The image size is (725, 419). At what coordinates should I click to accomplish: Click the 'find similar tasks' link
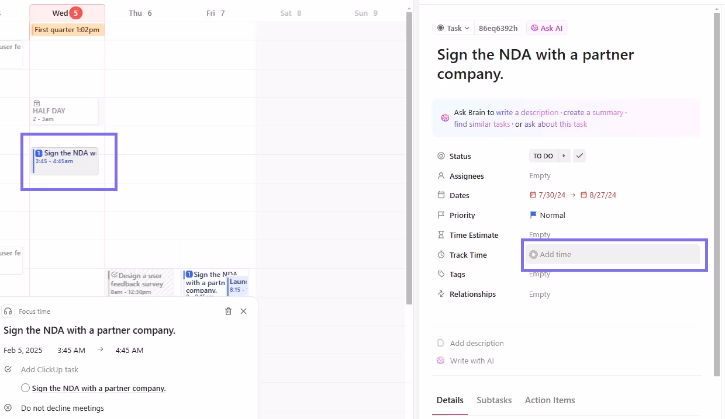(482, 124)
